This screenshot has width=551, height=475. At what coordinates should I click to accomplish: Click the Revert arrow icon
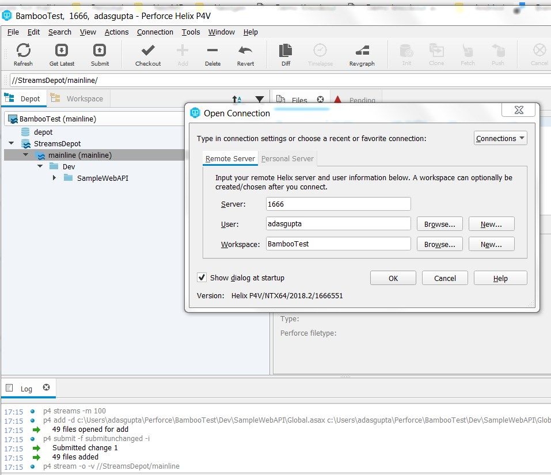[x=245, y=50]
